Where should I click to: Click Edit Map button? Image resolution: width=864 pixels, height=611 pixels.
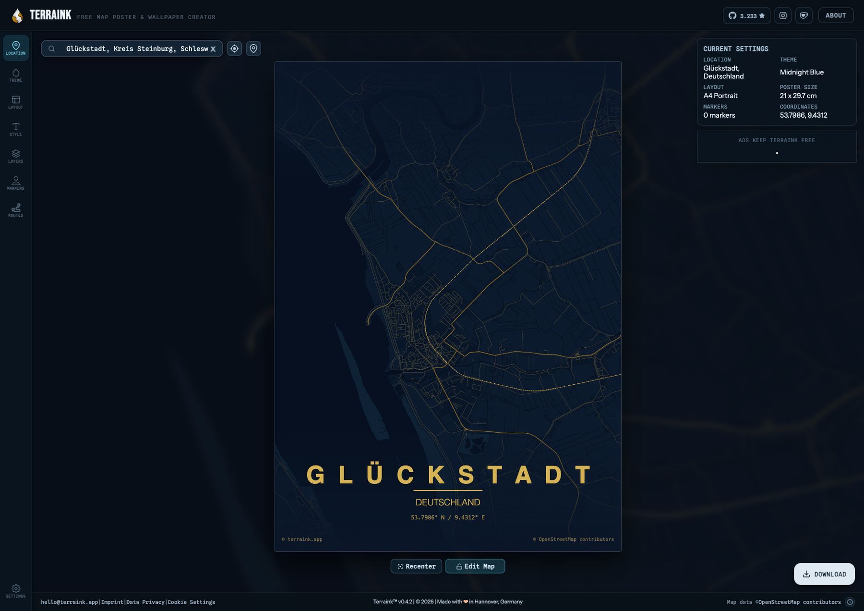[x=475, y=566]
